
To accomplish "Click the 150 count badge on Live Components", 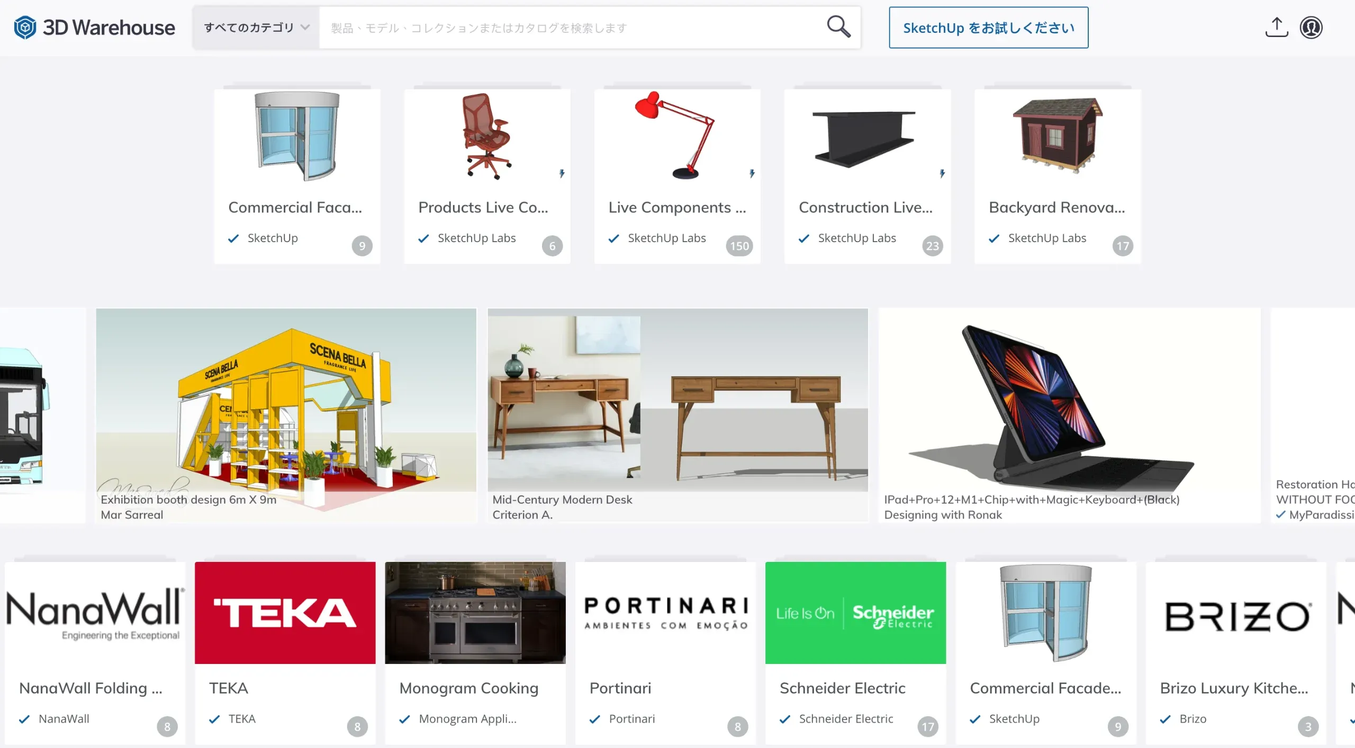I will 739,246.
